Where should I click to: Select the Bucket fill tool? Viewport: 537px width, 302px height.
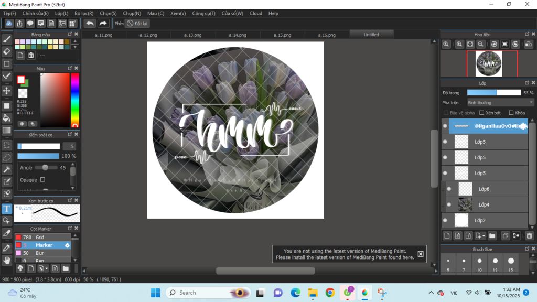coord(6,118)
